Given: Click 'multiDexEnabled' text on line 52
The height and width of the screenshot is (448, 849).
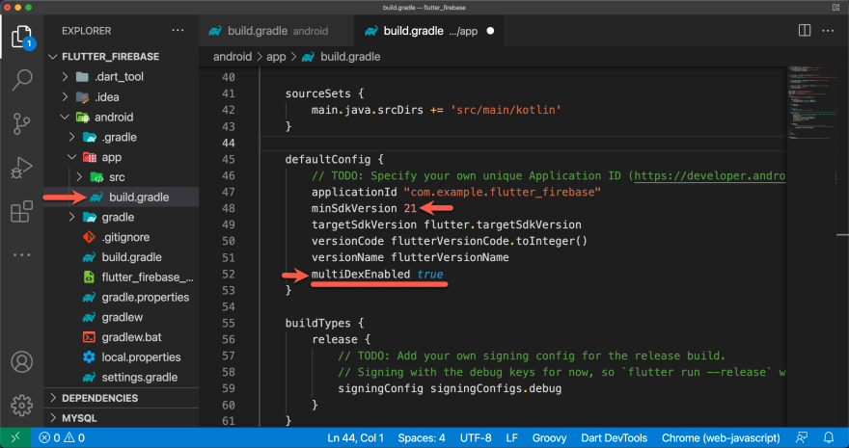Looking at the screenshot, I should click(x=361, y=275).
